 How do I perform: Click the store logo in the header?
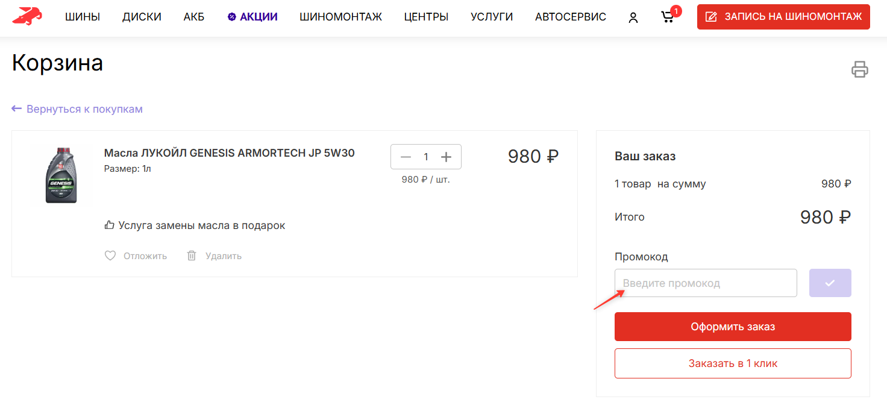27,16
